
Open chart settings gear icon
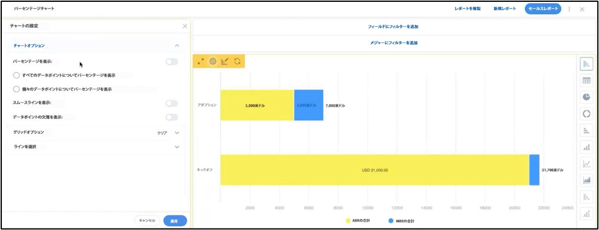212,61
